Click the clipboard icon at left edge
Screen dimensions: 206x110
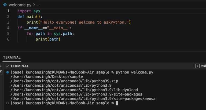(x=1, y=72)
